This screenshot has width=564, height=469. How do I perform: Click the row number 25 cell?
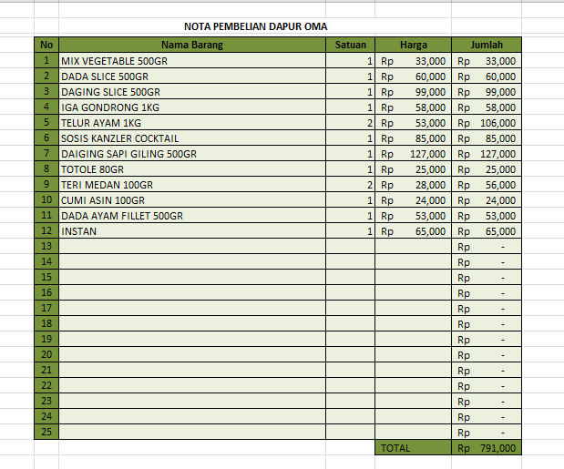point(46,432)
